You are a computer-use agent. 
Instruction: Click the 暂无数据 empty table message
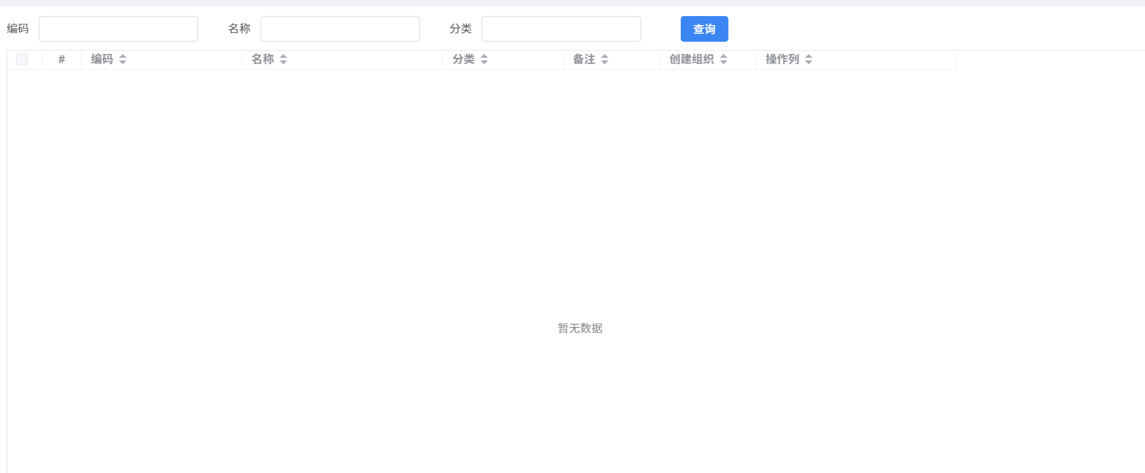[x=580, y=328]
